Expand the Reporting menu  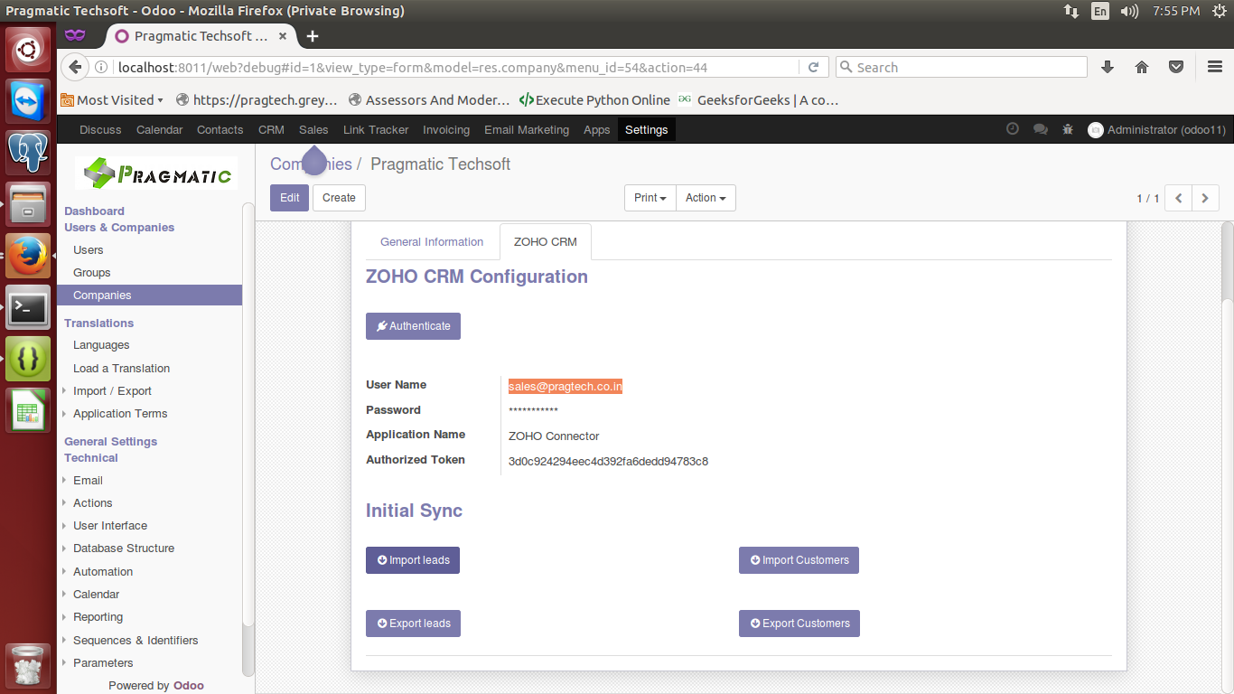pyautogui.click(x=98, y=616)
